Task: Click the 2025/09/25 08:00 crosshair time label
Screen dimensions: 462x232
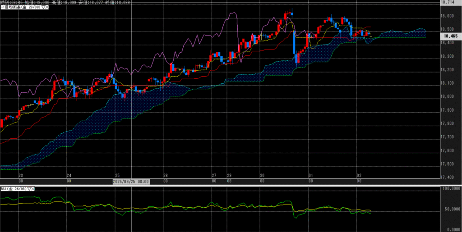Action: [131, 181]
